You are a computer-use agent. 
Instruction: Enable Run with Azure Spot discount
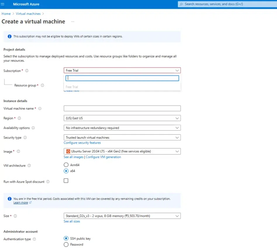66,181
